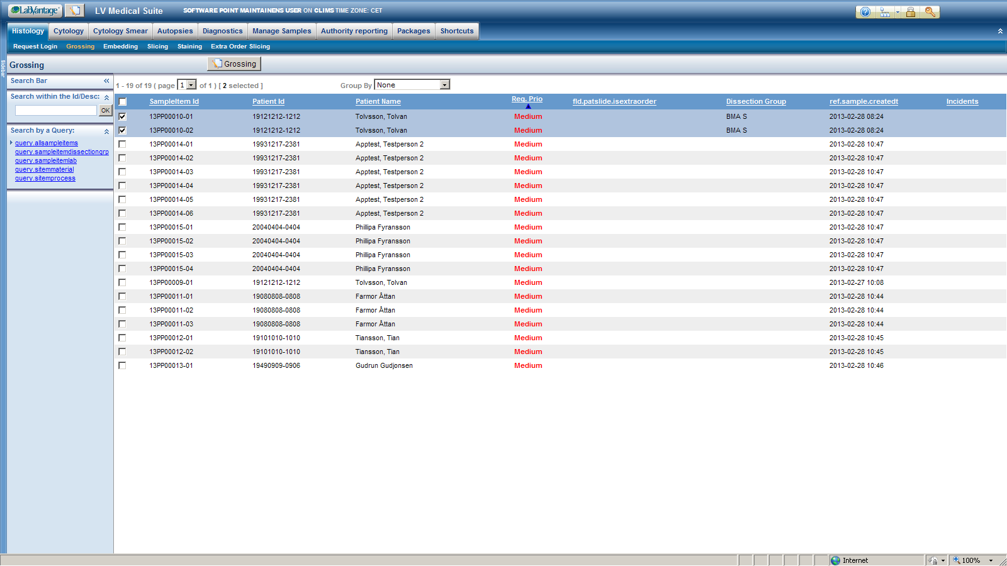This screenshot has width=1007, height=566.
Task: Click the 13PP00013-01 sample id cell
Action: [x=171, y=365]
